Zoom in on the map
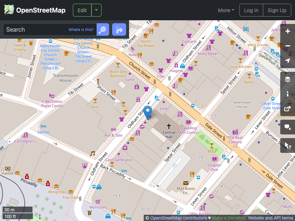This screenshot has height=221, width=295. point(288,32)
